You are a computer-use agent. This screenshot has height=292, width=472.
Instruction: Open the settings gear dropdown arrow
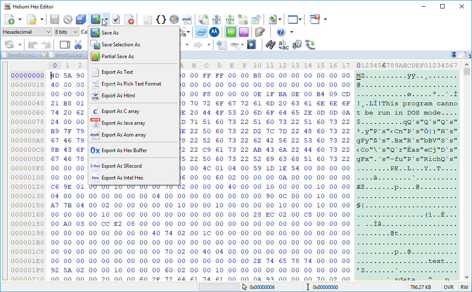click(x=280, y=19)
